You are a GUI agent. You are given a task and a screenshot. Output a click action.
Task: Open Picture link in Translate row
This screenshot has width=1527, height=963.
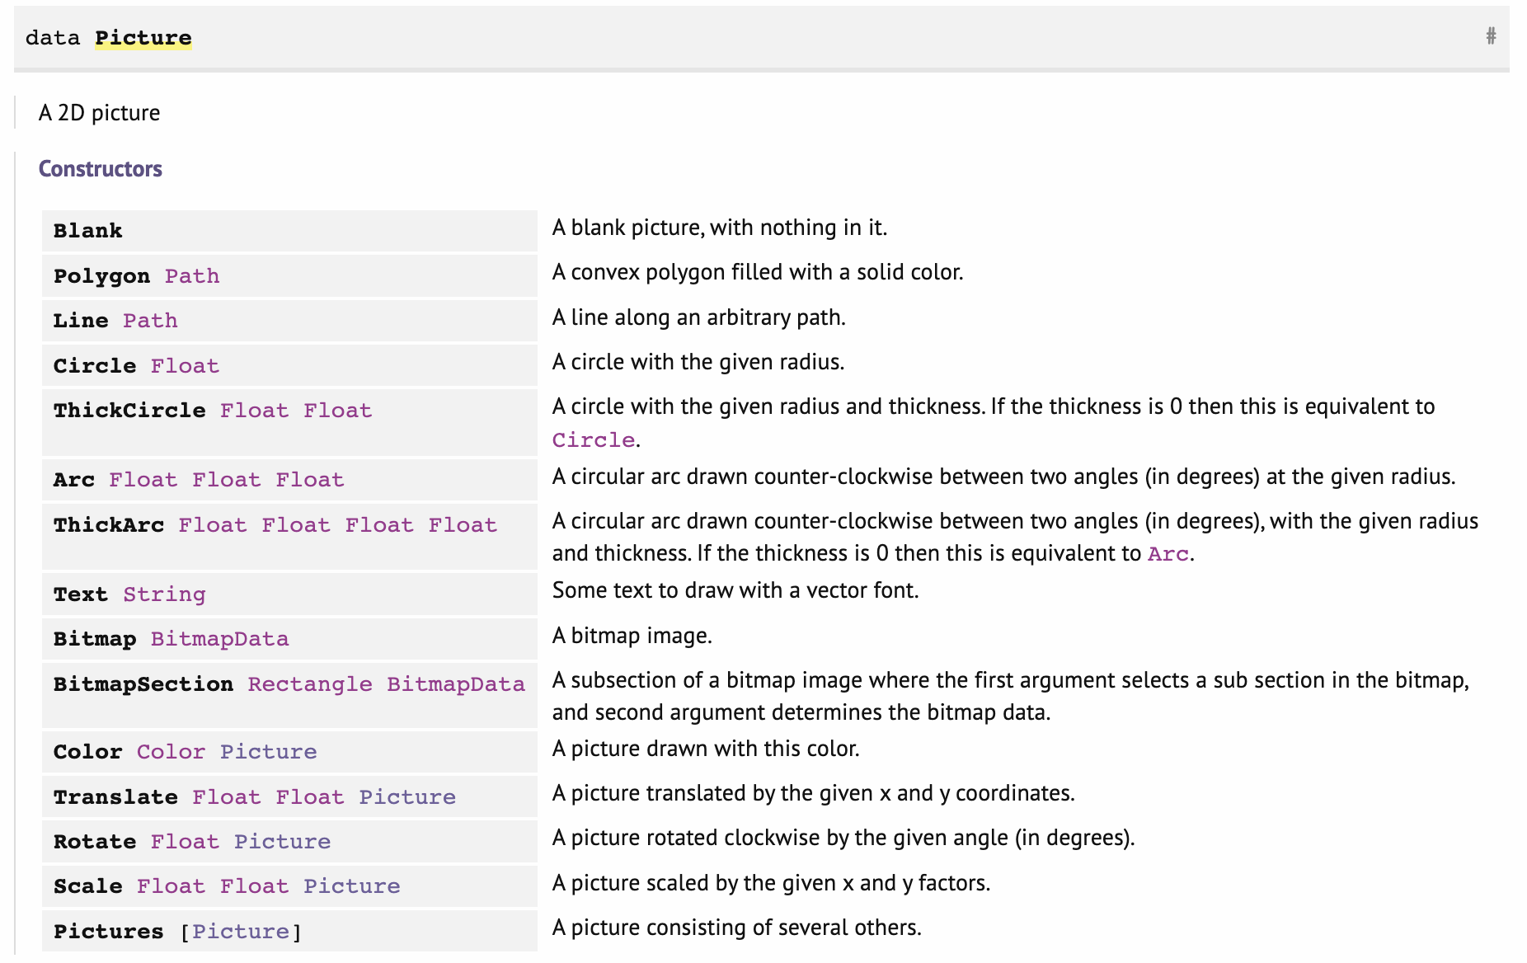[x=407, y=797]
